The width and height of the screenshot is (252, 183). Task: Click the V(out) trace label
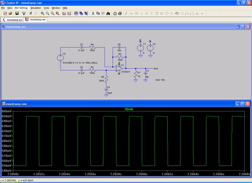coord(129,109)
